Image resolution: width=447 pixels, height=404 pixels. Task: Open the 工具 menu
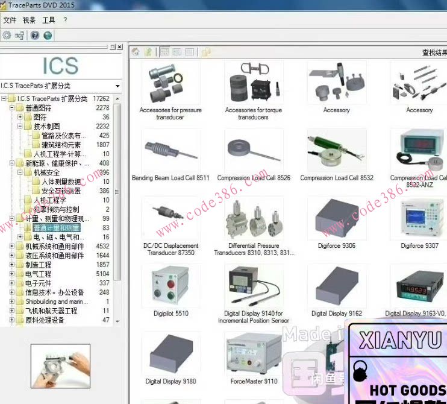(x=48, y=20)
